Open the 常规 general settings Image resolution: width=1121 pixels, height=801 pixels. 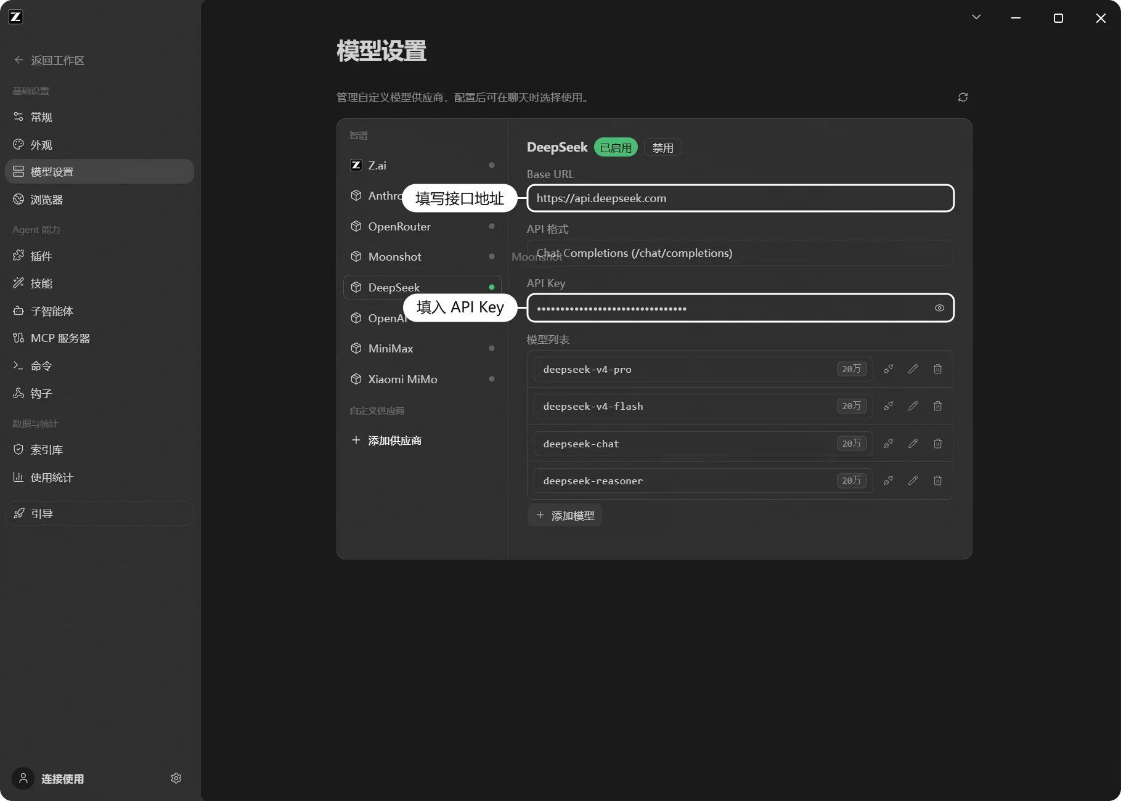point(99,117)
